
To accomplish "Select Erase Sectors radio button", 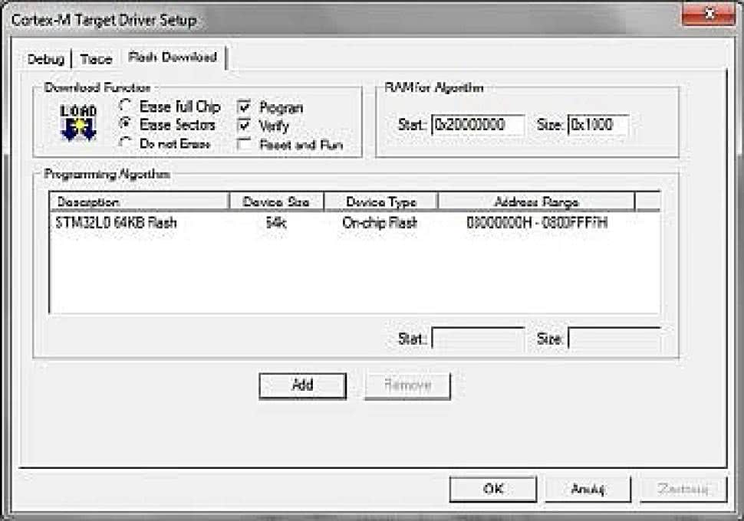I will point(127,124).
